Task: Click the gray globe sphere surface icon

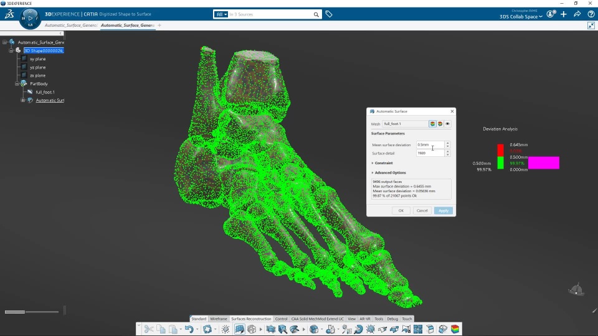Action: click(x=252, y=329)
